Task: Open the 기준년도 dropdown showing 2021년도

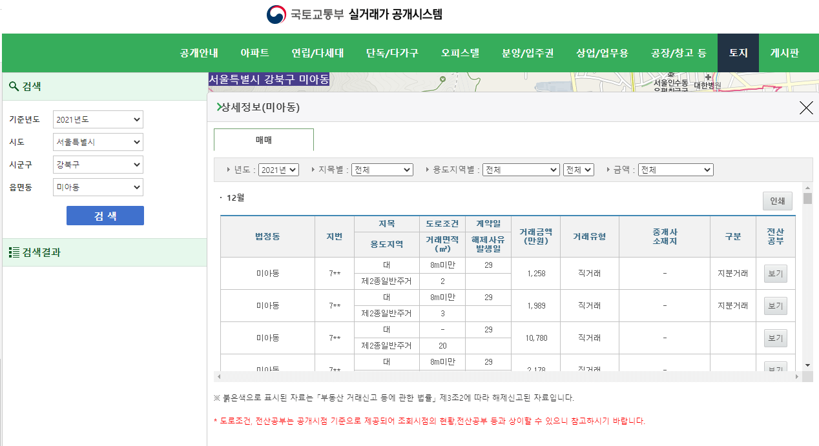Action: [98, 119]
